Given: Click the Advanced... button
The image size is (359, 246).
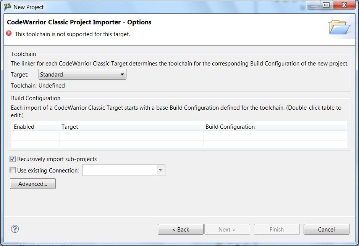Looking at the screenshot, I should [x=33, y=184].
